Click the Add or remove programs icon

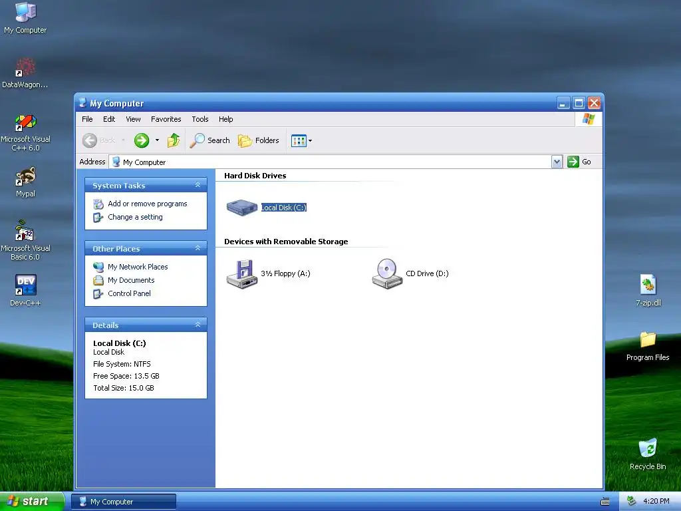coord(98,204)
